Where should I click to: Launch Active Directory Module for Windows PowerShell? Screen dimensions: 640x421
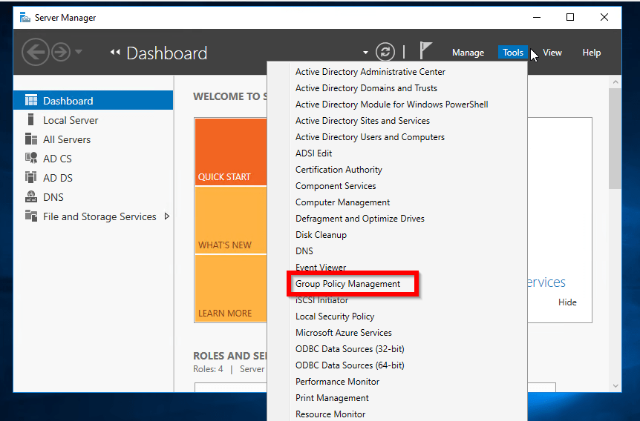tap(391, 105)
